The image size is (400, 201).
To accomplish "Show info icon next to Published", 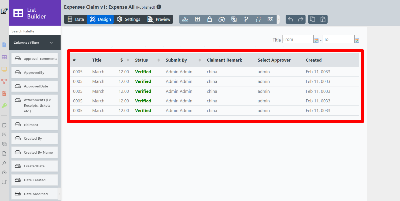I will tap(159, 7).
